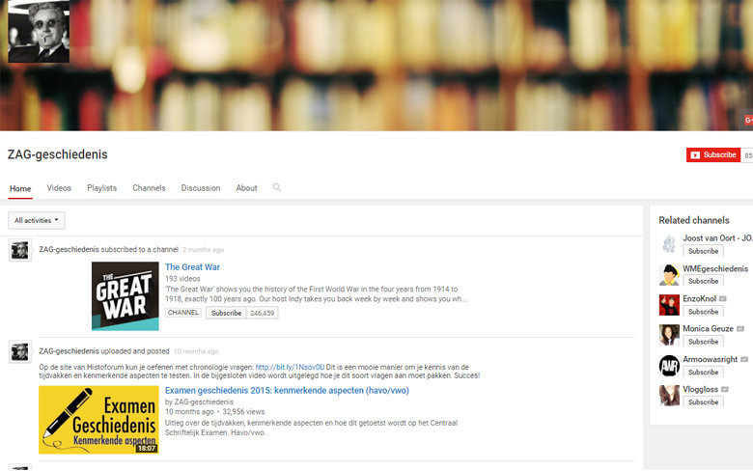
Task: Open WMEgeschiedenis channel avatar
Action: click(x=669, y=275)
